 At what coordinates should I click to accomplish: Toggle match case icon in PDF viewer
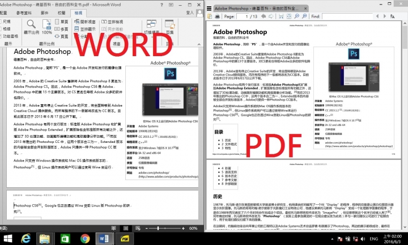[392, 16]
